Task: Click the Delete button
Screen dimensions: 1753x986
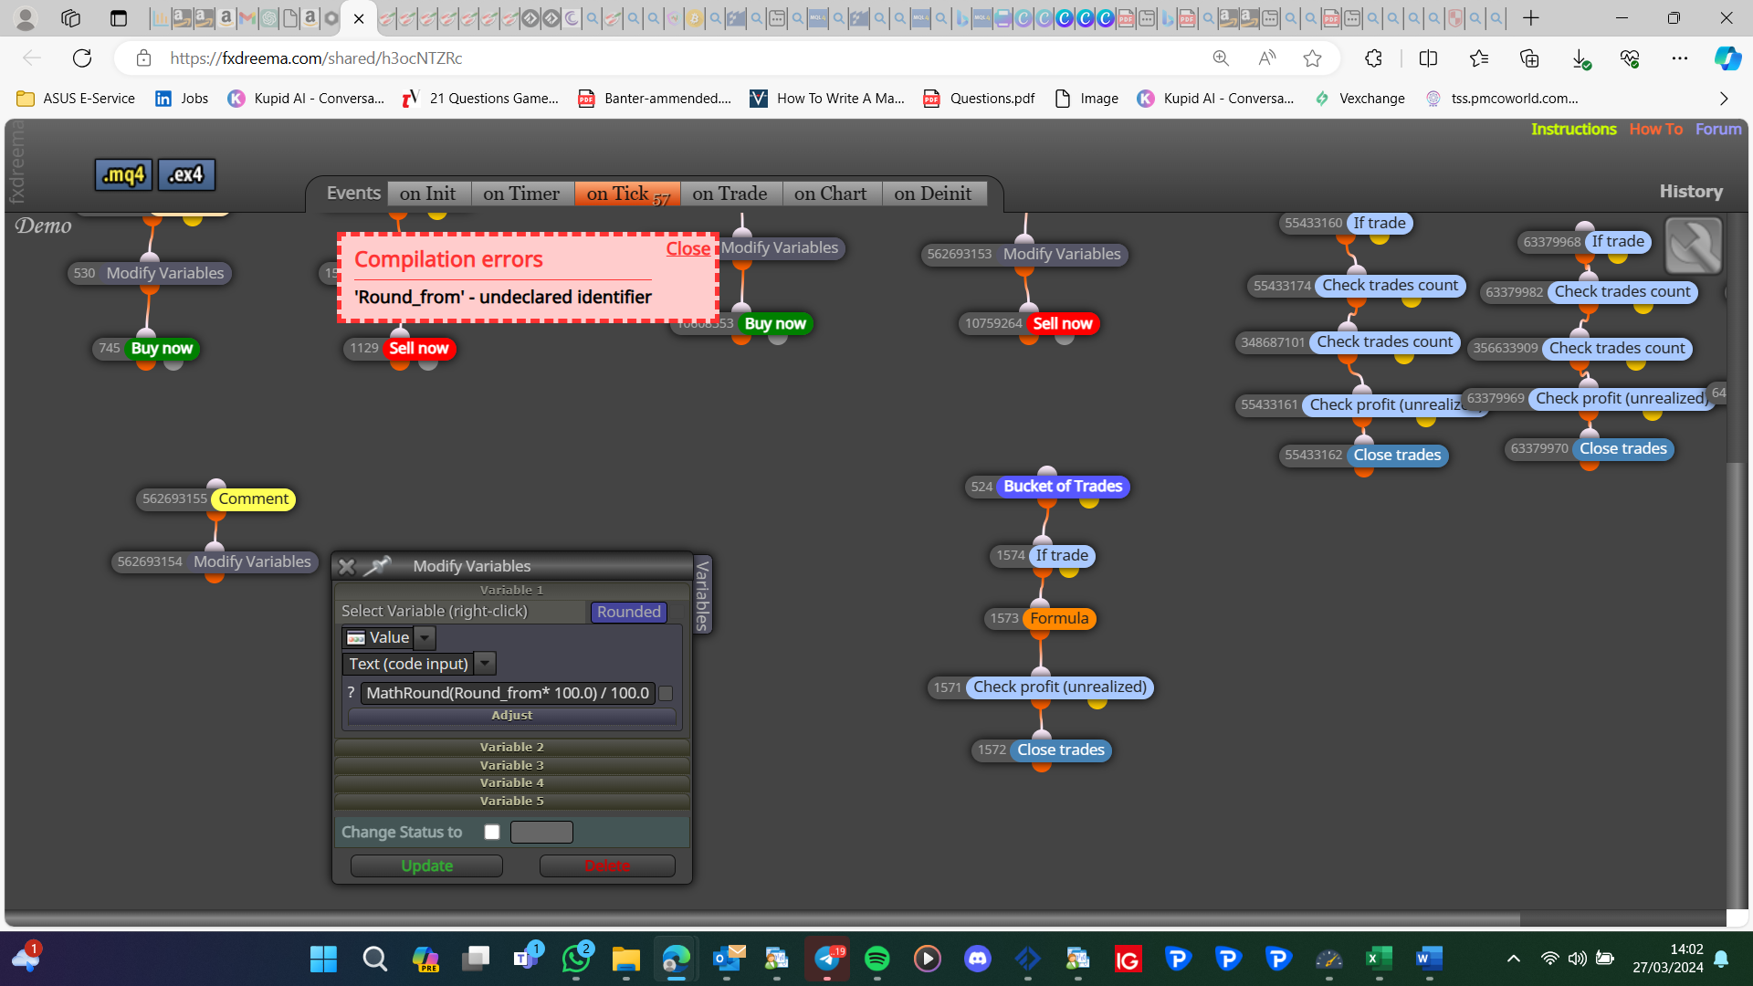Action: [607, 865]
